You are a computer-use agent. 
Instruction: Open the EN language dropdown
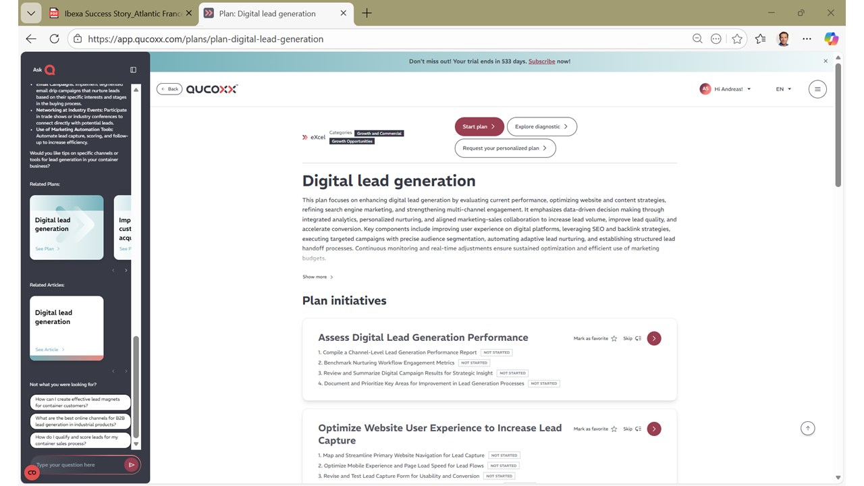(x=783, y=89)
